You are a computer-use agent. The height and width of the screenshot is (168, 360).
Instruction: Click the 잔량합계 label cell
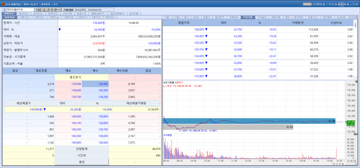click(82, 149)
